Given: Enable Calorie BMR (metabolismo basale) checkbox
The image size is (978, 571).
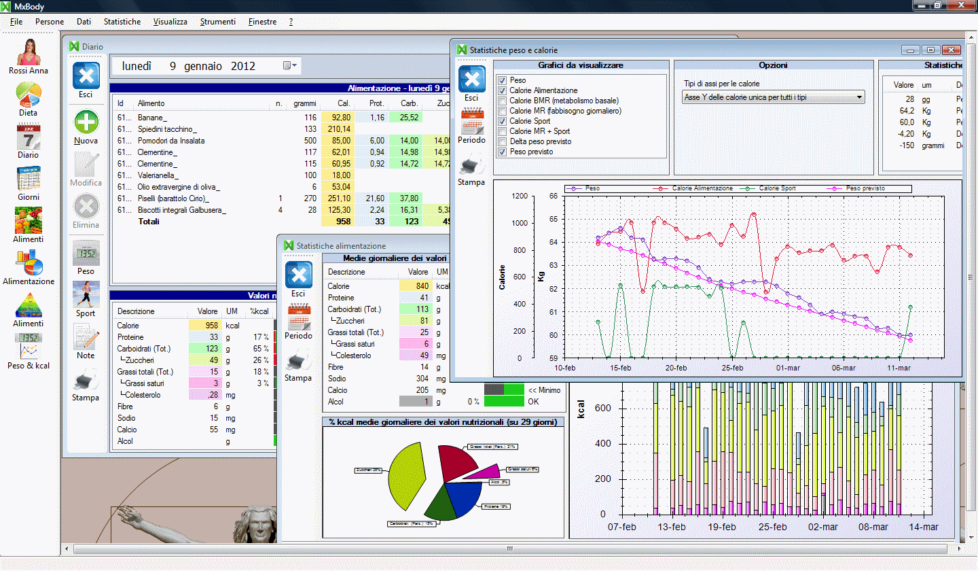Looking at the screenshot, I should [x=502, y=101].
